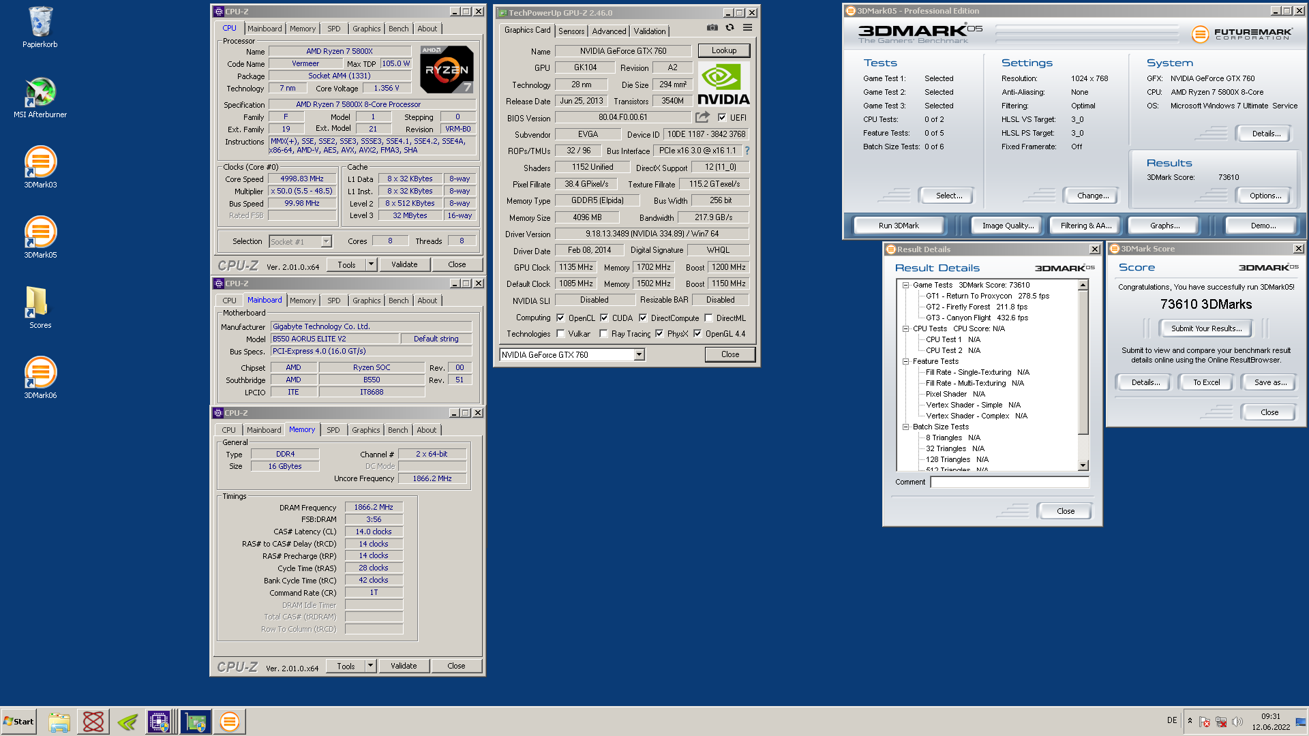Open Tools dropdown arrow in top CPU-Z window

tap(371, 264)
